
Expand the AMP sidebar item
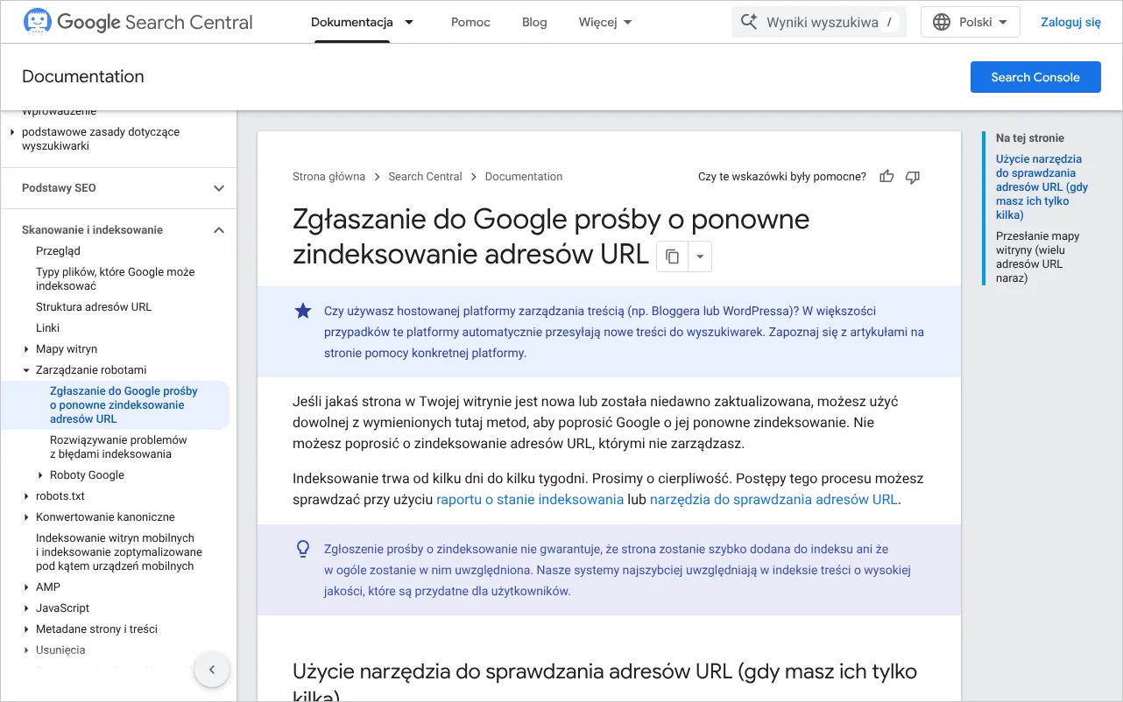26,587
